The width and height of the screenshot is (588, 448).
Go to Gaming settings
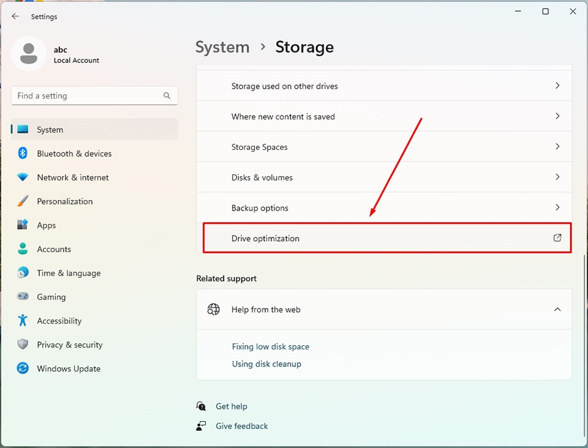[x=94, y=297]
